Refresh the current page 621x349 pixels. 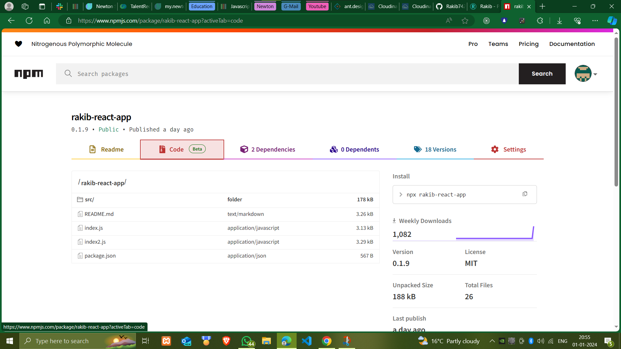point(29,21)
